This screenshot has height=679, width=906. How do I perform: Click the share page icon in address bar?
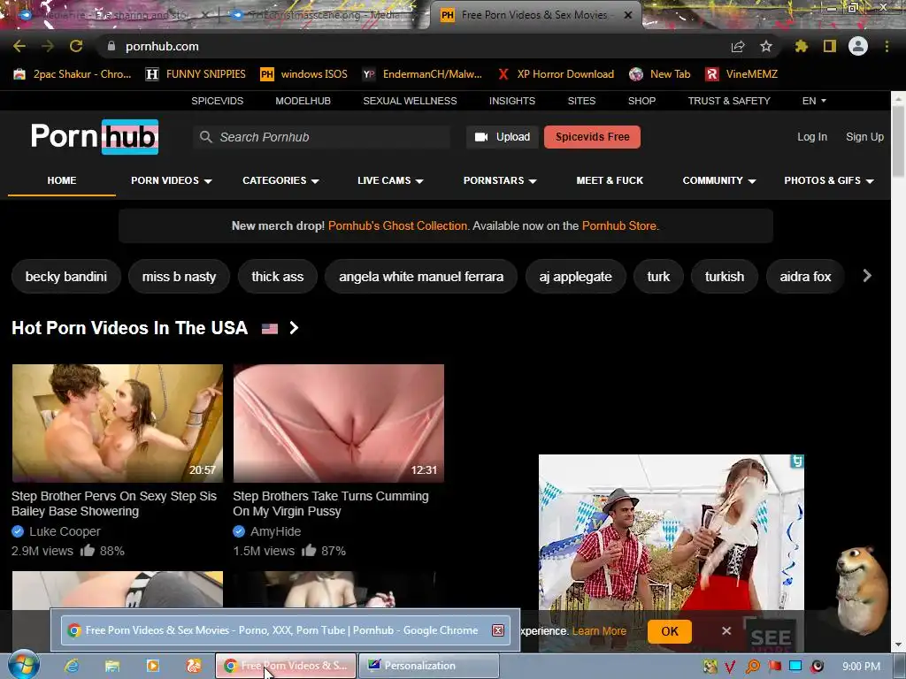pyautogui.click(x=738, y=46)
